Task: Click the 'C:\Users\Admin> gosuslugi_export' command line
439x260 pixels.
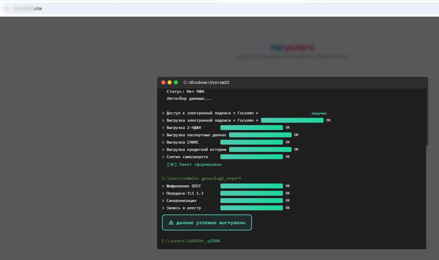Action: 202,178
